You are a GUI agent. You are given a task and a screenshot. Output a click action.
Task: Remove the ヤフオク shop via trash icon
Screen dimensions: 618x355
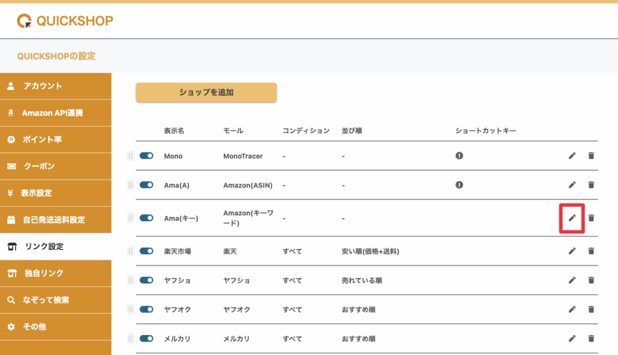(x=591, y=309)
